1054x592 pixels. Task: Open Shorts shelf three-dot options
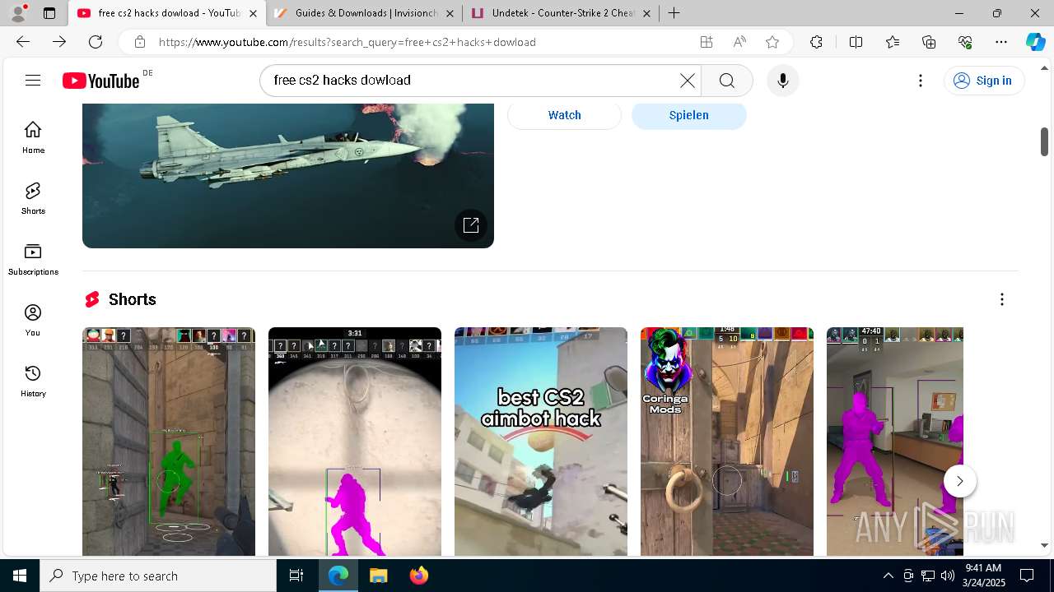1002,299
